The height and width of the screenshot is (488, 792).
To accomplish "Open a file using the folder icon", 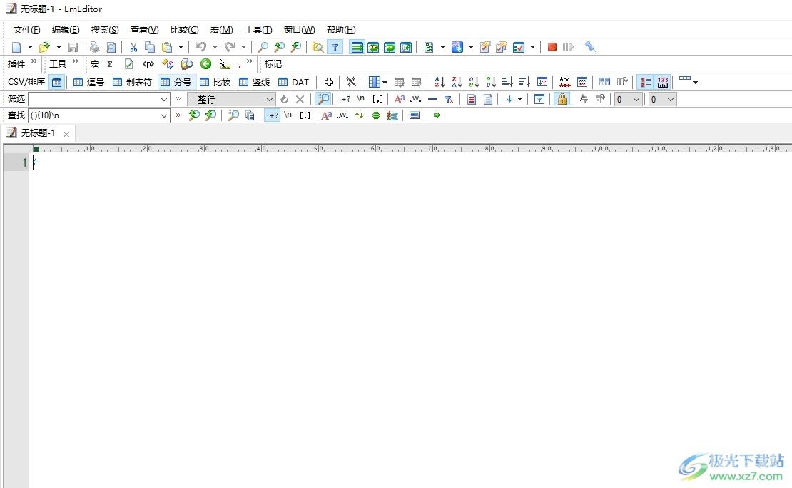I will (x=44, y=48).
